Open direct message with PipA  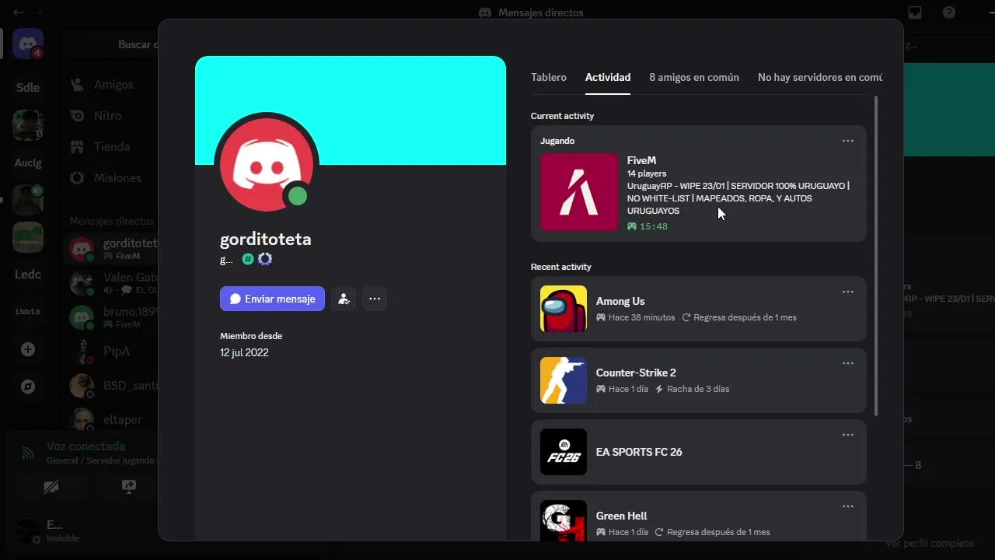[x=111, y=352]
